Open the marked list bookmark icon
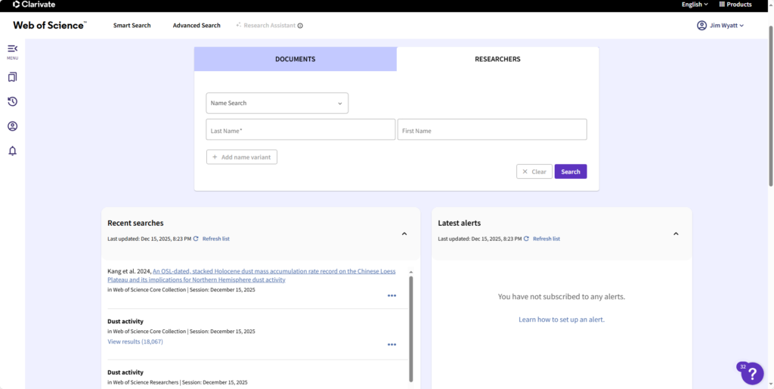Image resolution: width=774 pixels, height=389 pixels. click(12, 77)
